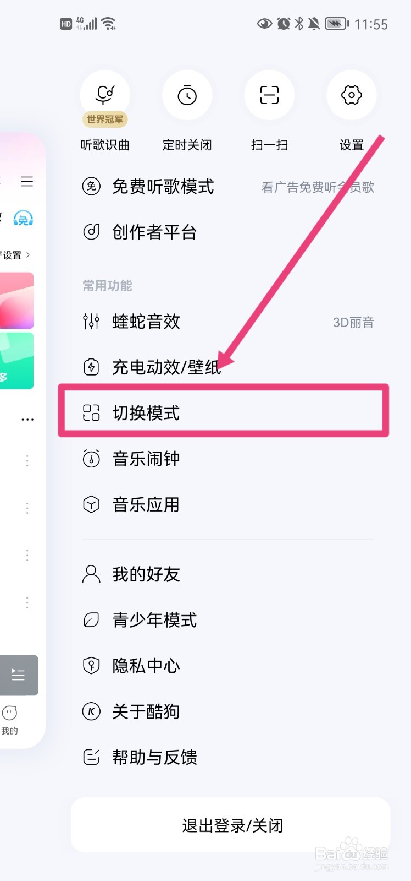Viewport: 411px width, 881px height.
Task: Open the 听歌识曲 song recognition icon
Action: 105,95
